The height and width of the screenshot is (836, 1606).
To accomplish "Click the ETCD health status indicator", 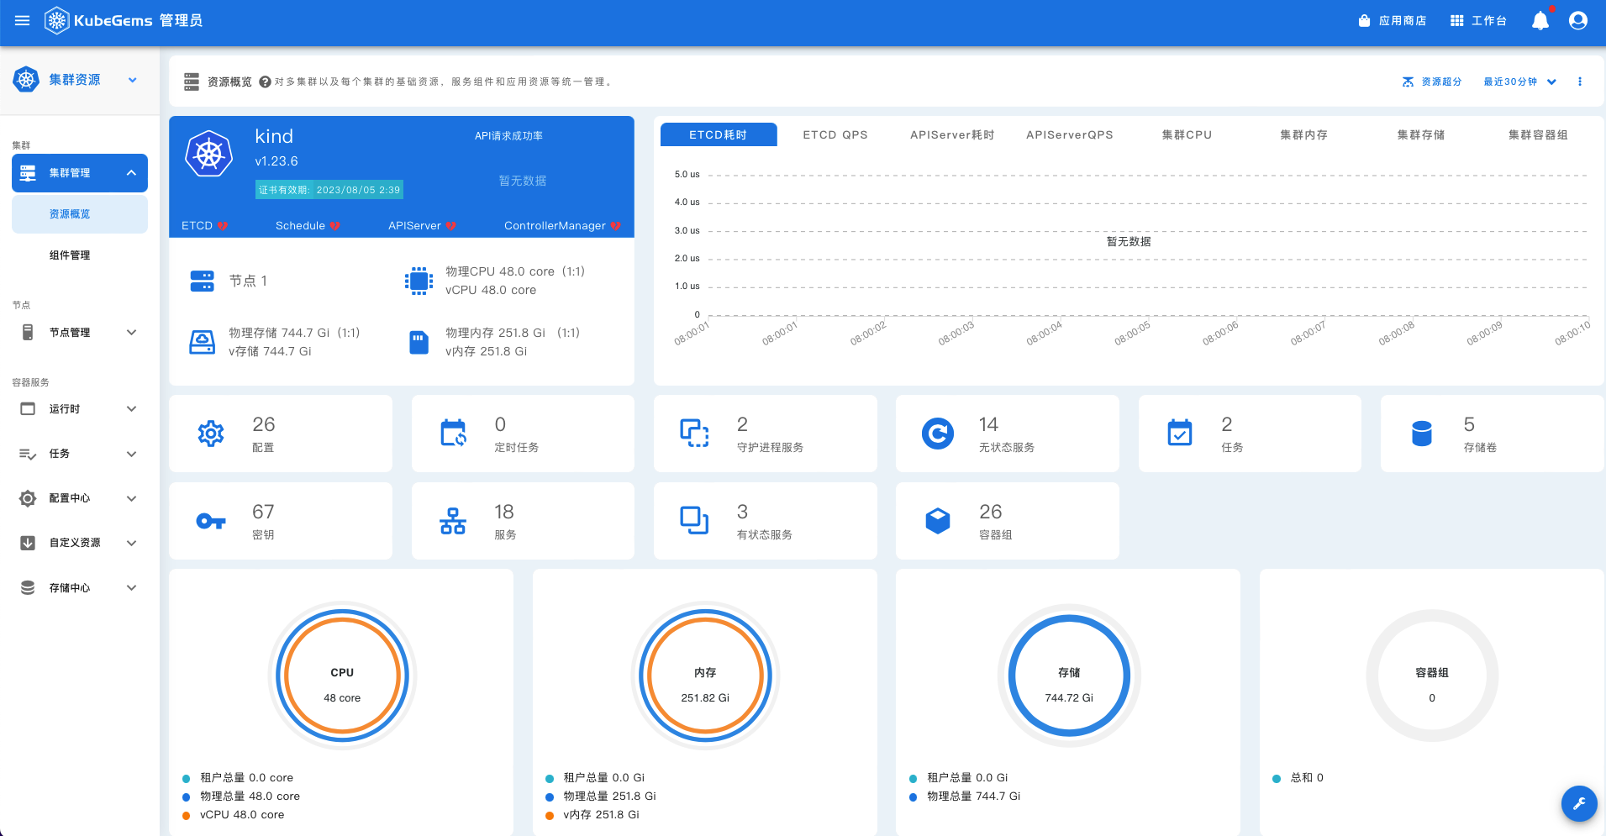I will pos(204,225).
